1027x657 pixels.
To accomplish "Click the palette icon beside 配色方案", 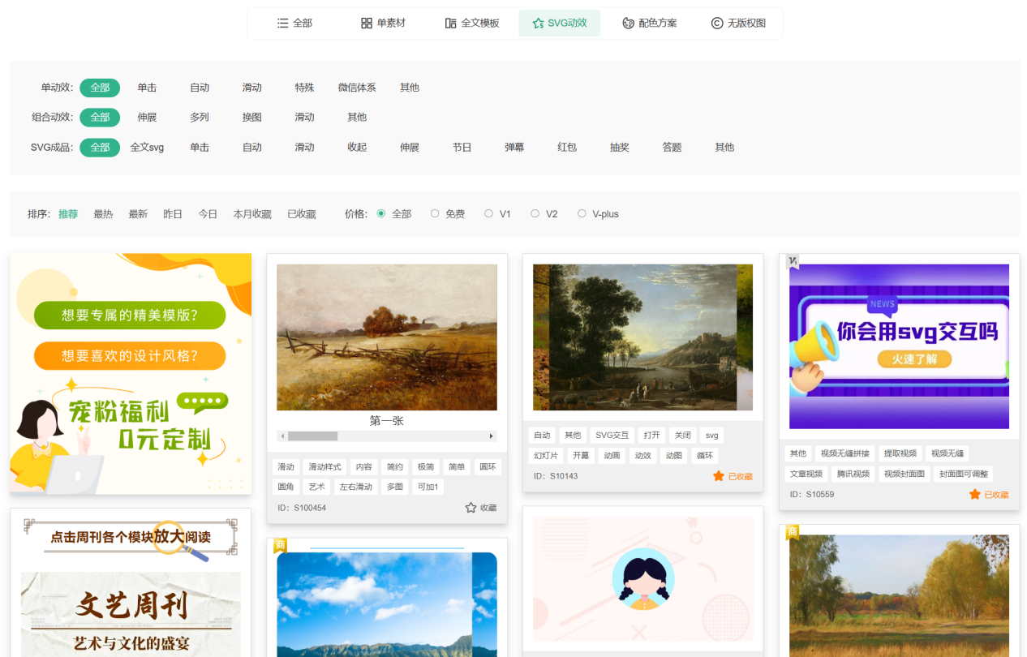I will point(628,24).
